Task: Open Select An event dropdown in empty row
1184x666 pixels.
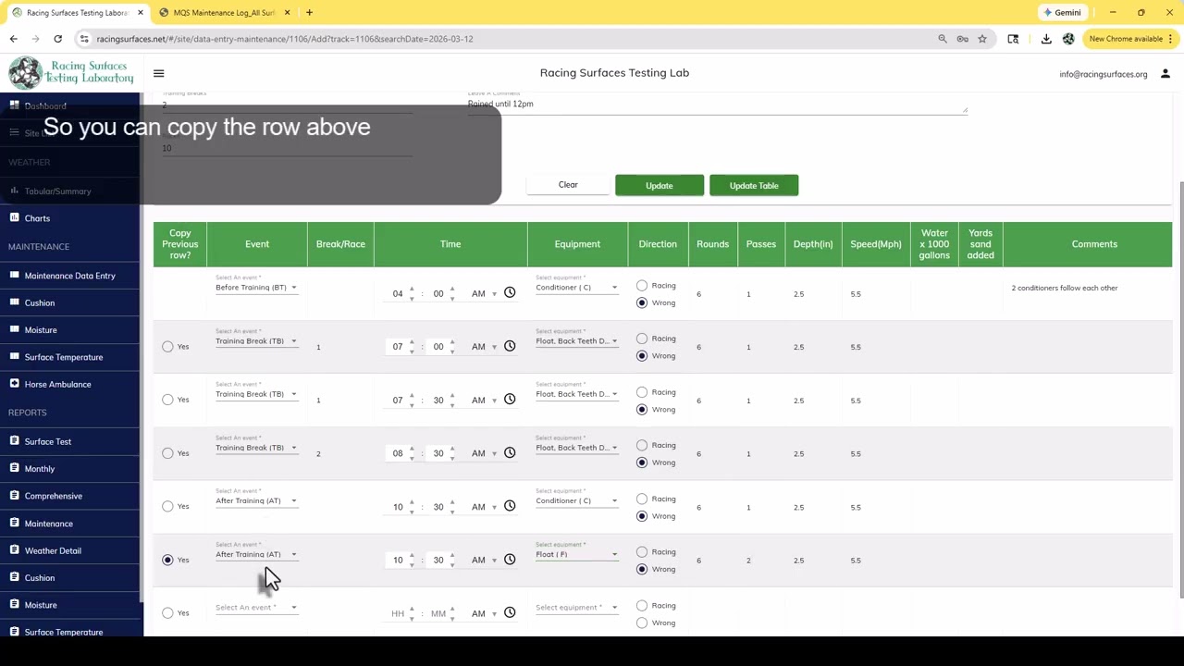Action: click(x=256, y=608)
